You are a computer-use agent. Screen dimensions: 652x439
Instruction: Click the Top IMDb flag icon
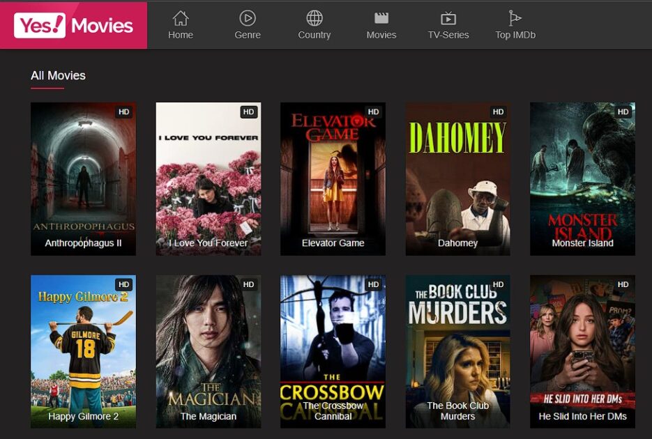pos(515,18)
